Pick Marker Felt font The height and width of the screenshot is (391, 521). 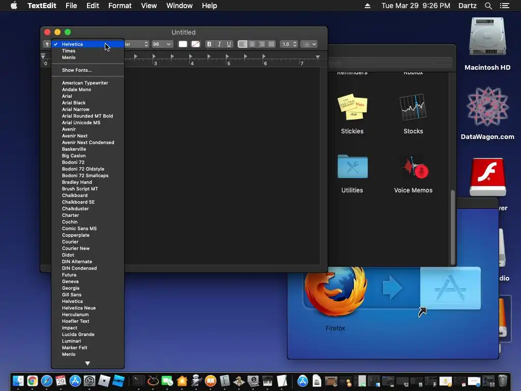coord(88,347)
